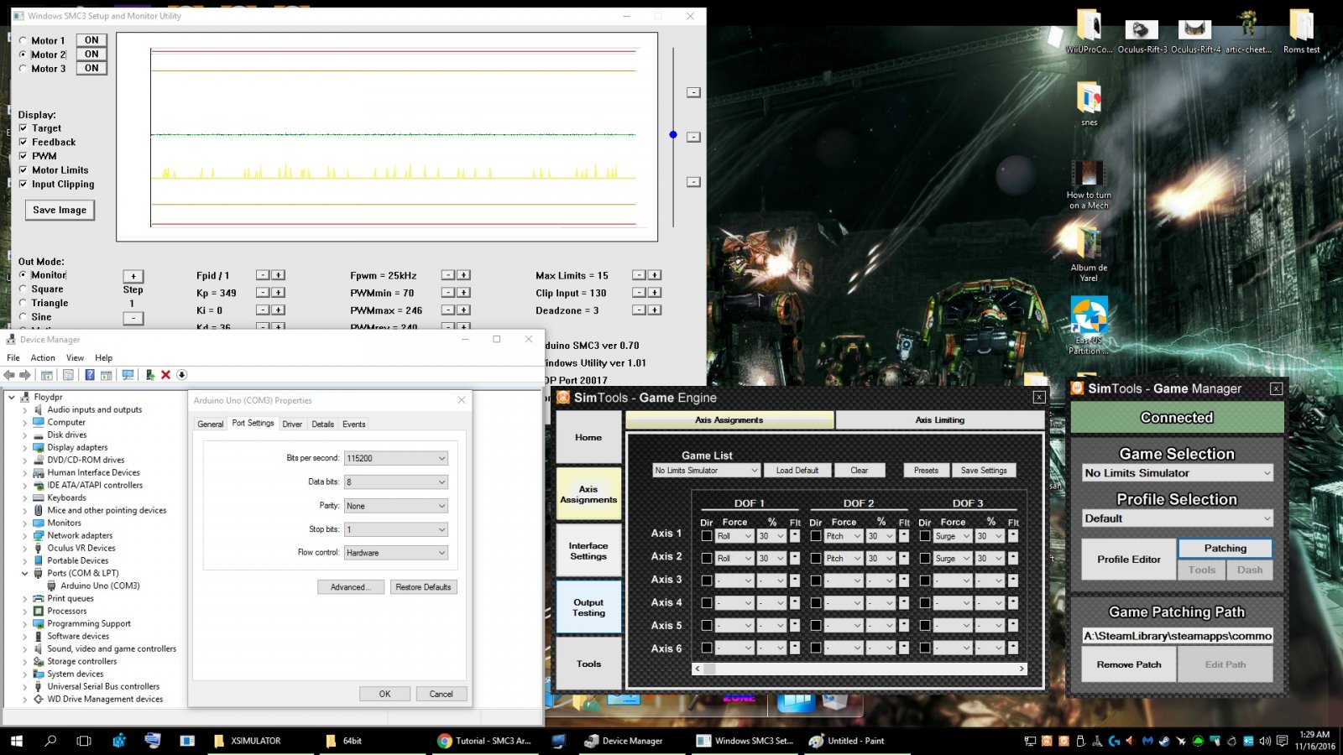This screenshot has height=755, width=1343.
Task: Select the Square out mode radio button
Action: coord(23,289)
